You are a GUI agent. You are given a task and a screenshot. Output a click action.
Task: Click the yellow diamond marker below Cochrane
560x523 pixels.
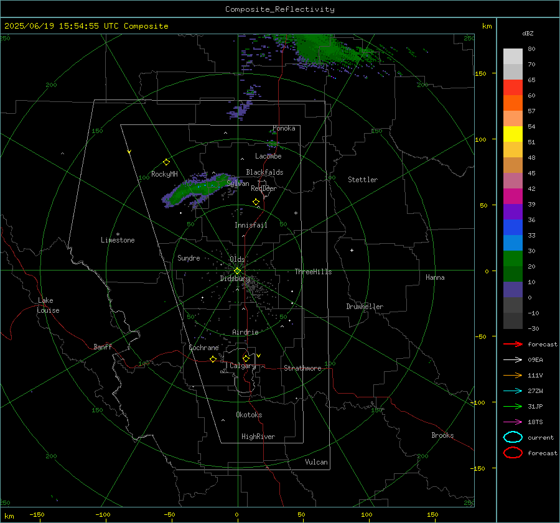pos(213,359)
